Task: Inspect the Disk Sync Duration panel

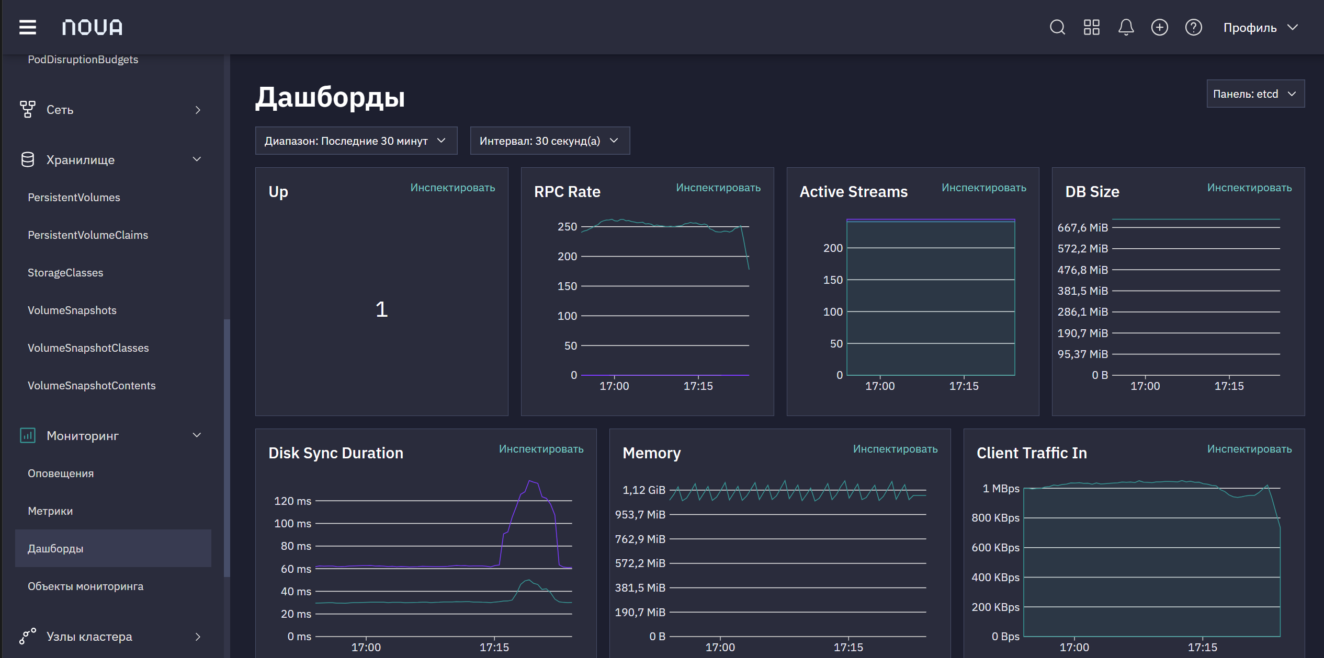Action: (x=541, y=449)
